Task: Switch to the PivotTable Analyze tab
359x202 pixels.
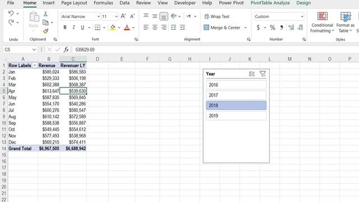Action: (270, 3)
